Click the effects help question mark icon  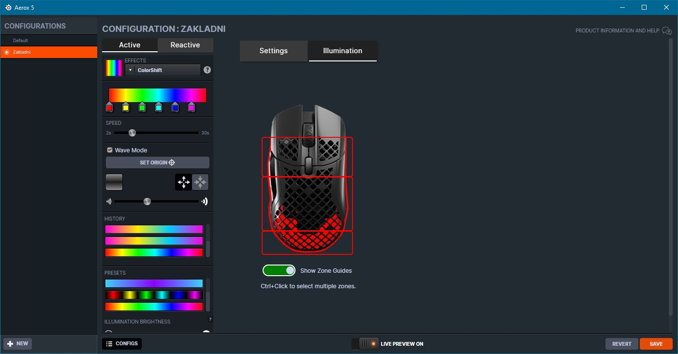coord(207,70)
